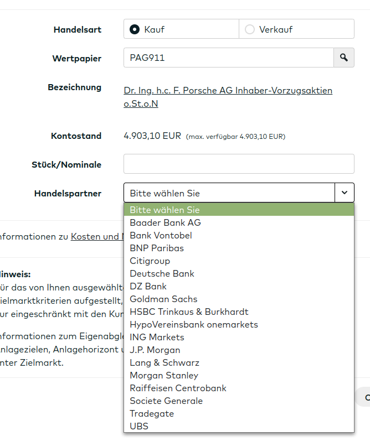Choose Deutsche Bank in the dropdown
This screenshot has width=370, height=441.
pos(239,273)
